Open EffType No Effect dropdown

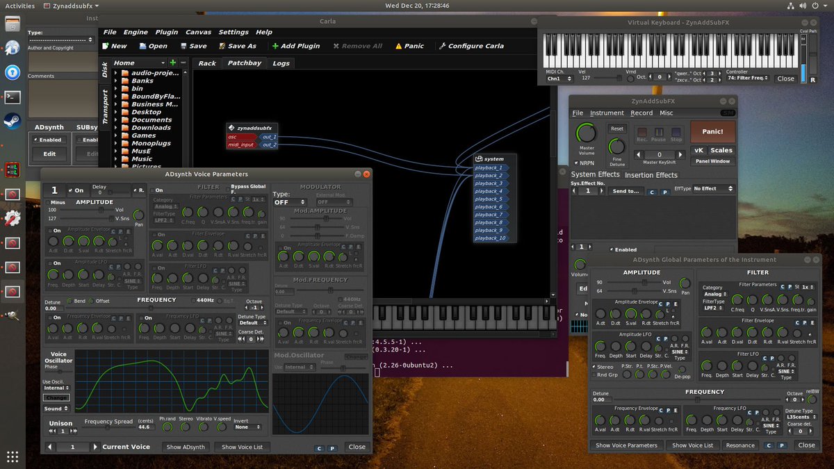[713, 188]
